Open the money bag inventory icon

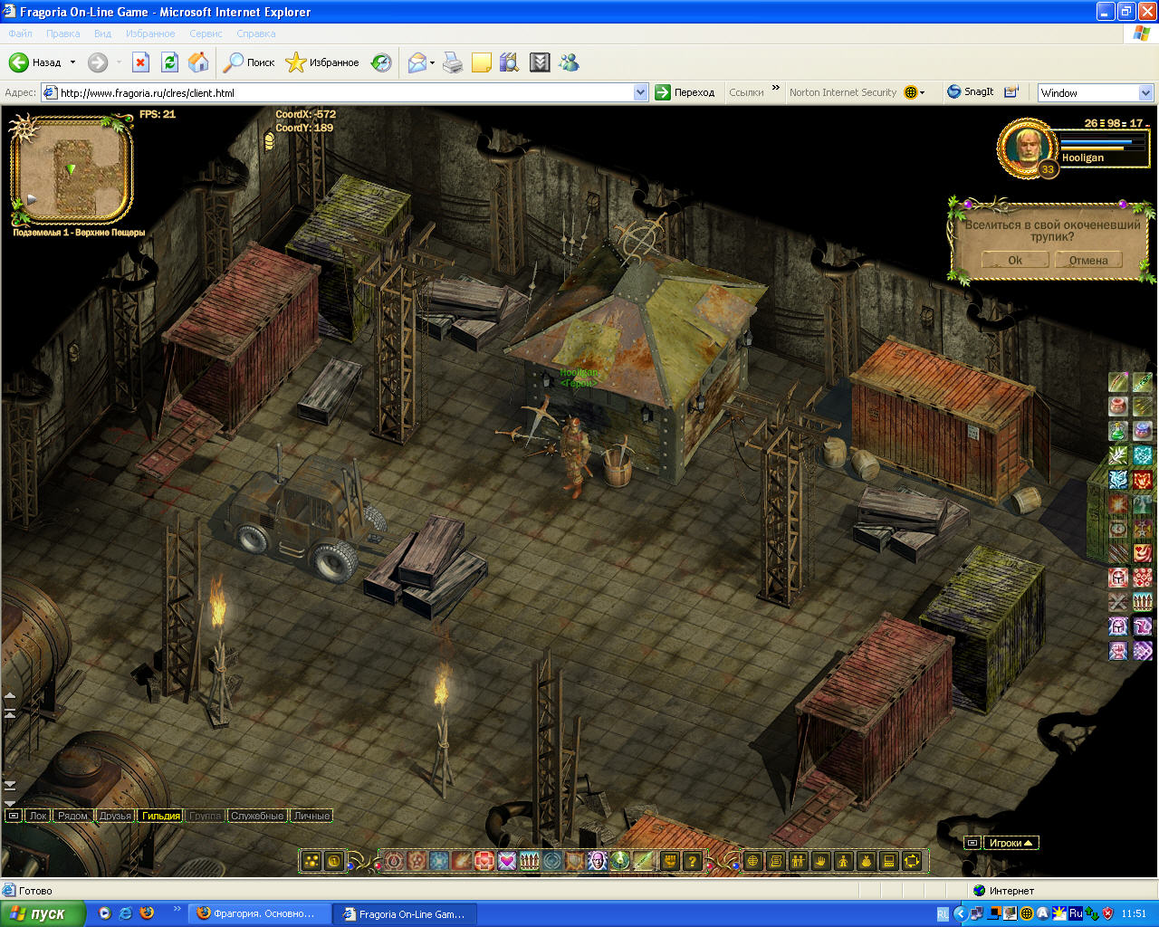[x=866, y=861]
